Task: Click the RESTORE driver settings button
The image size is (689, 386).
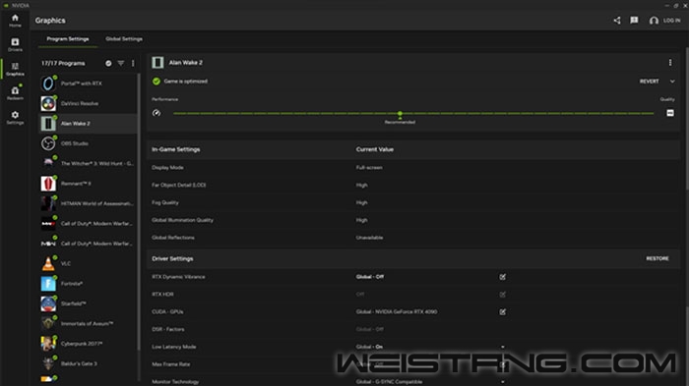Action: click(x=658, y=258)
